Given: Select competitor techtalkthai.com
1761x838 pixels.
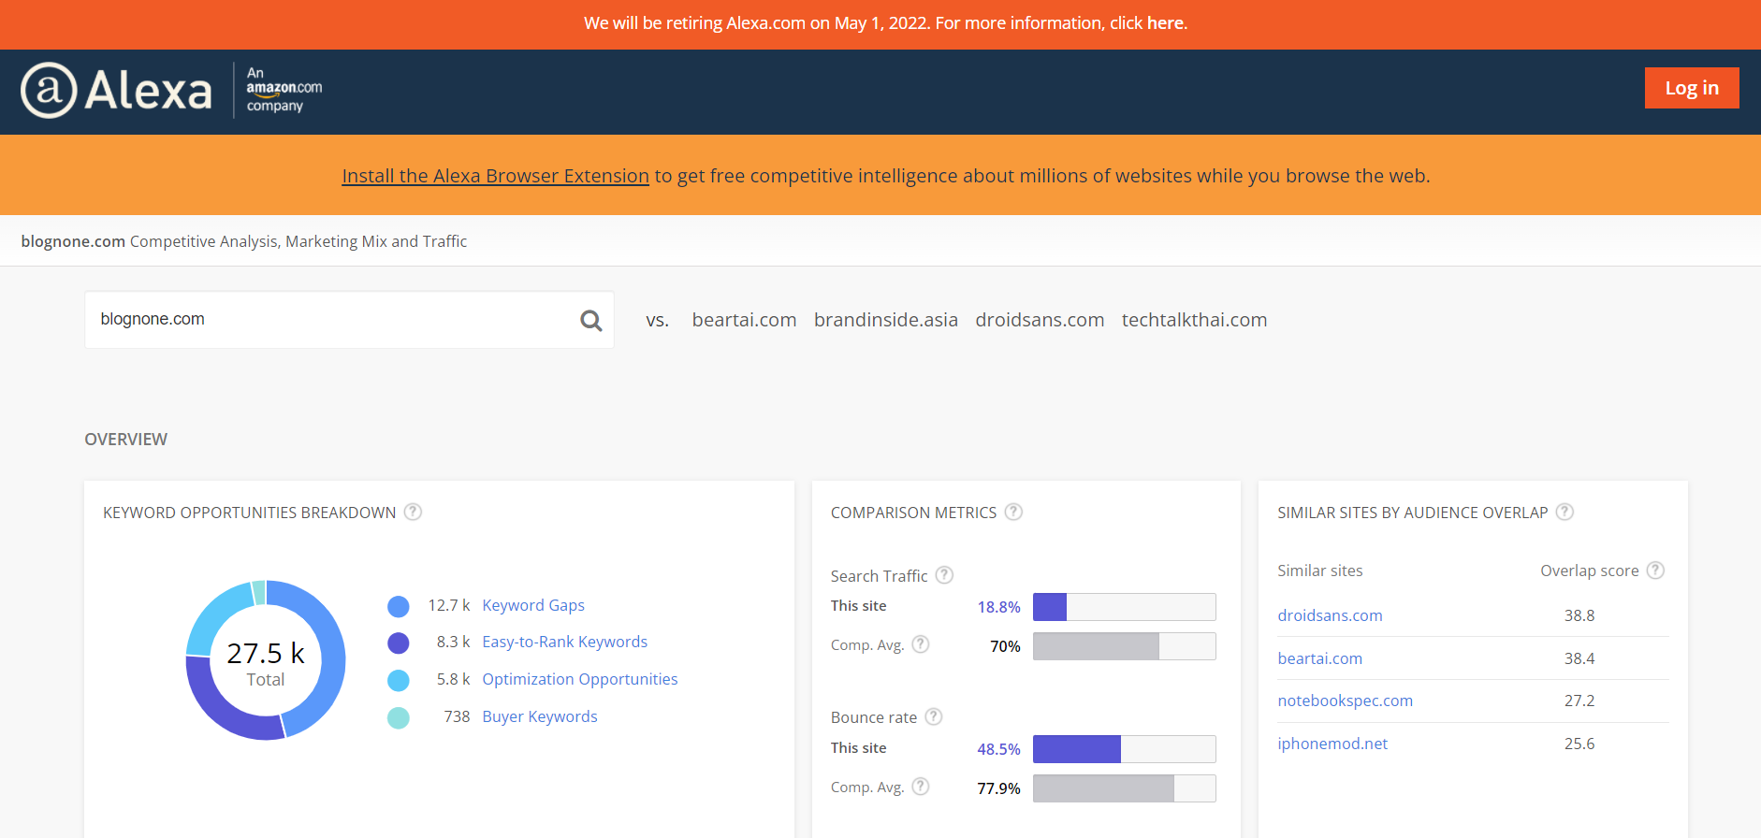Looking at the screenshot, I should click(1194, 320).
